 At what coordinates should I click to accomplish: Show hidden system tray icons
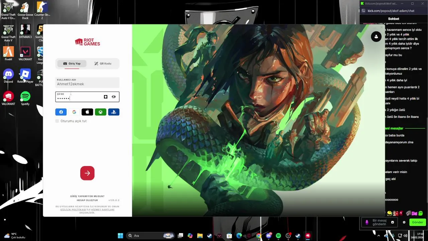pos(379,236)
